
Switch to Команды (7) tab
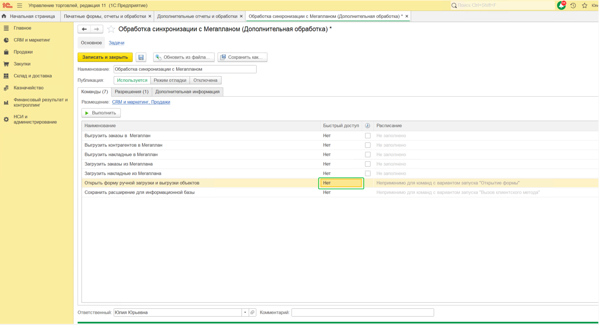tap(94, 92)
